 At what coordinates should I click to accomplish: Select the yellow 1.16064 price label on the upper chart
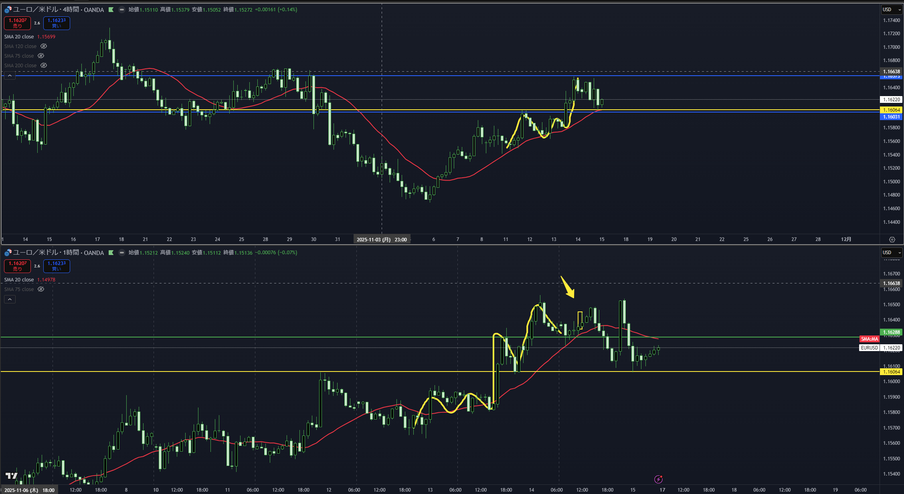[x=892, y=110]
